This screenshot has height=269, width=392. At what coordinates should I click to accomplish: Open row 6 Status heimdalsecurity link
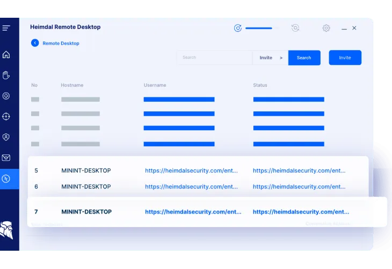tap(299, 187)
